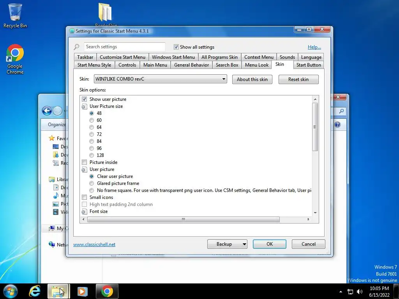Open the Customize Start Menu tab
Viewport: 399px width, 299px height.
pyautogui.click(x=122, y=57)
